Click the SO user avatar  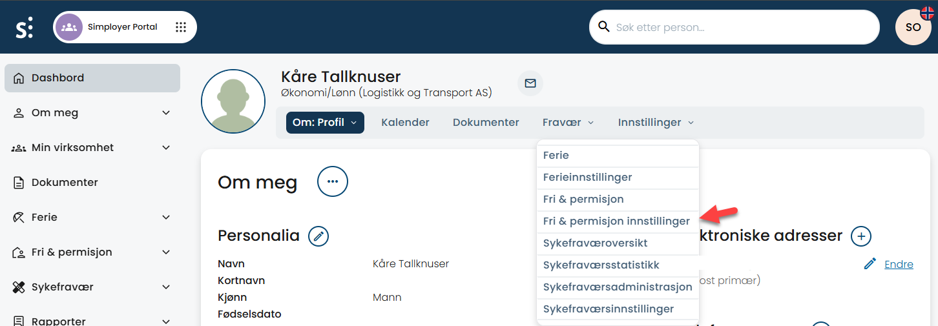point(913,27)
